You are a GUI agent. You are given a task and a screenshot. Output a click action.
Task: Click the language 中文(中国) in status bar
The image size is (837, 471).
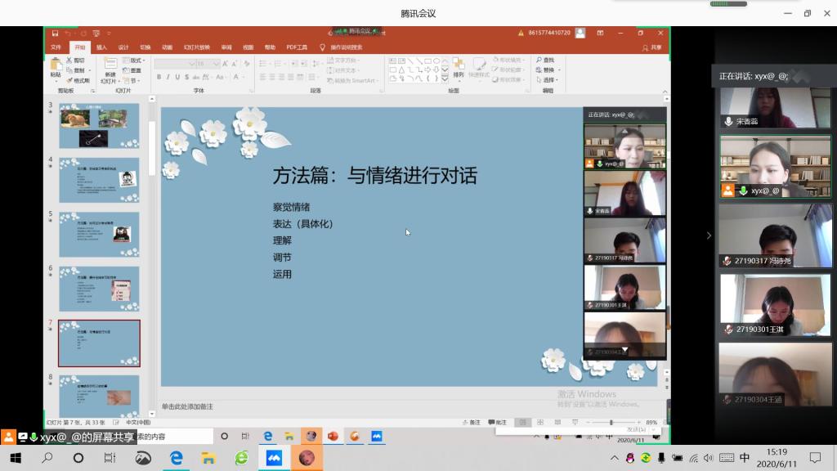137,423
